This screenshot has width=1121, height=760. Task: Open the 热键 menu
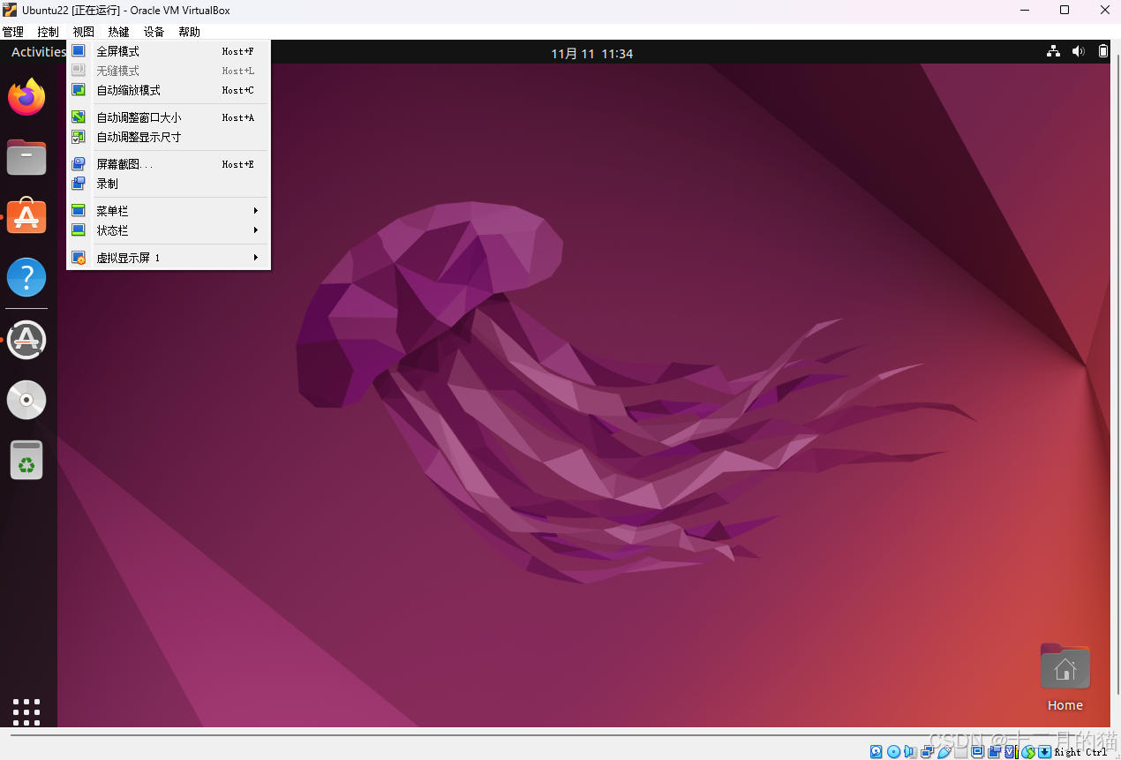118,32
